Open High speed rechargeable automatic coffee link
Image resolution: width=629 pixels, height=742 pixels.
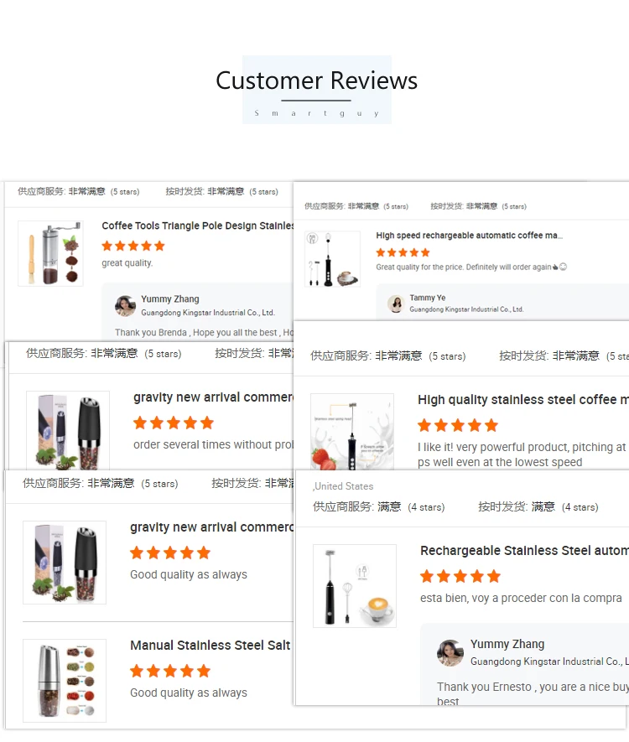(x=469, y=236)
